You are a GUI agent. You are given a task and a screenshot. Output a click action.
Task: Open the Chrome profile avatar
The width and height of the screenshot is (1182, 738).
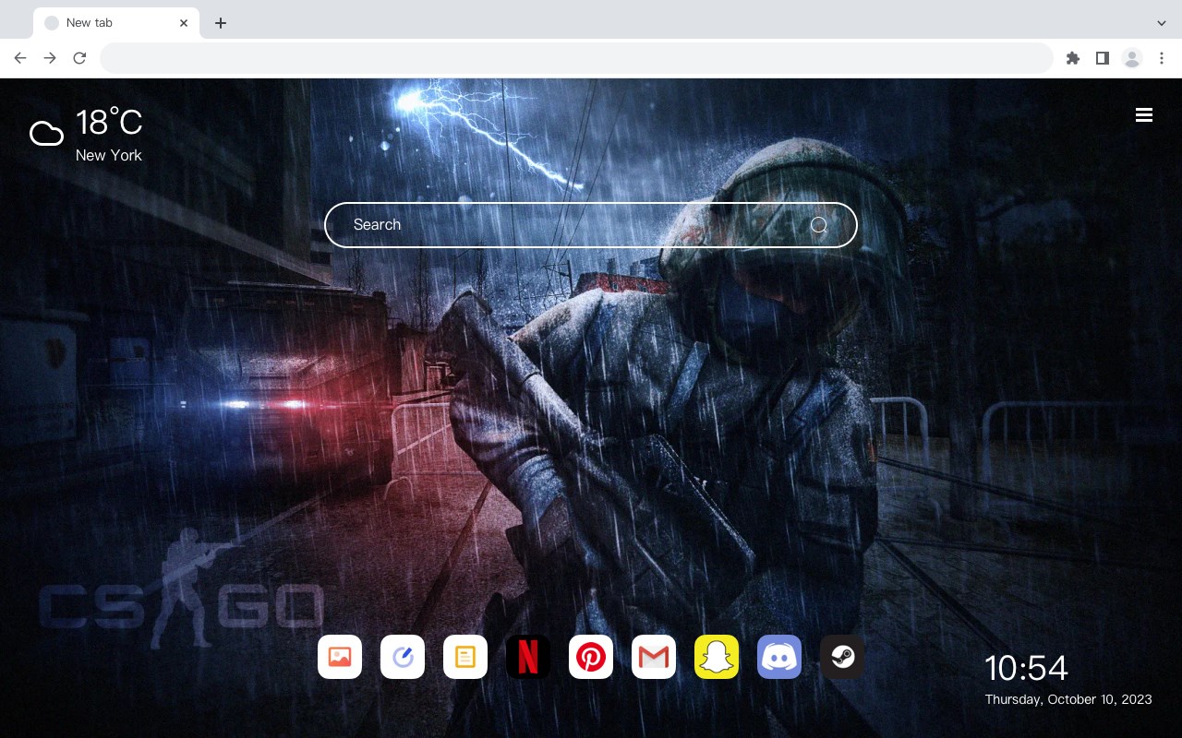pyautogui.click(x=1132, y=58)
